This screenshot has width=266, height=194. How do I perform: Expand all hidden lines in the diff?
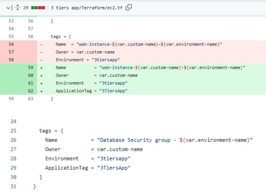click(x=17, y=7)
